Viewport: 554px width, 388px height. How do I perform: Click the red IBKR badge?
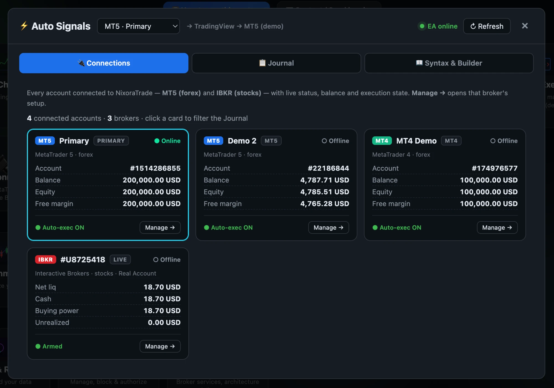46,260
